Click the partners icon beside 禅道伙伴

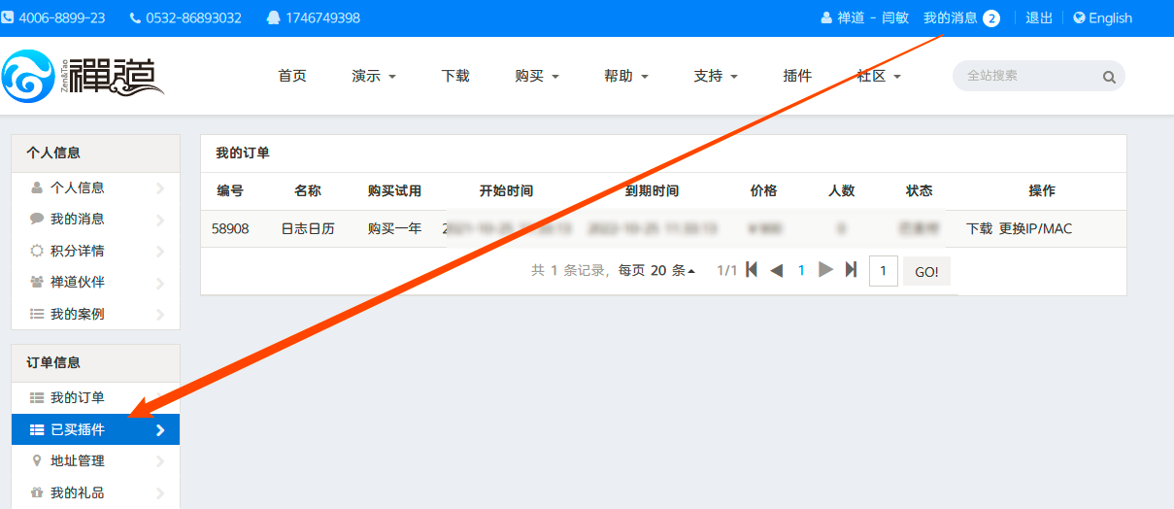37,282
